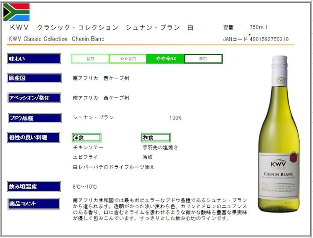The width and height of the screenshot is (313, 238).
Task: Click 手羽先の塩焼き dish text
Action: pyautogui.click(x=160, y=147)
